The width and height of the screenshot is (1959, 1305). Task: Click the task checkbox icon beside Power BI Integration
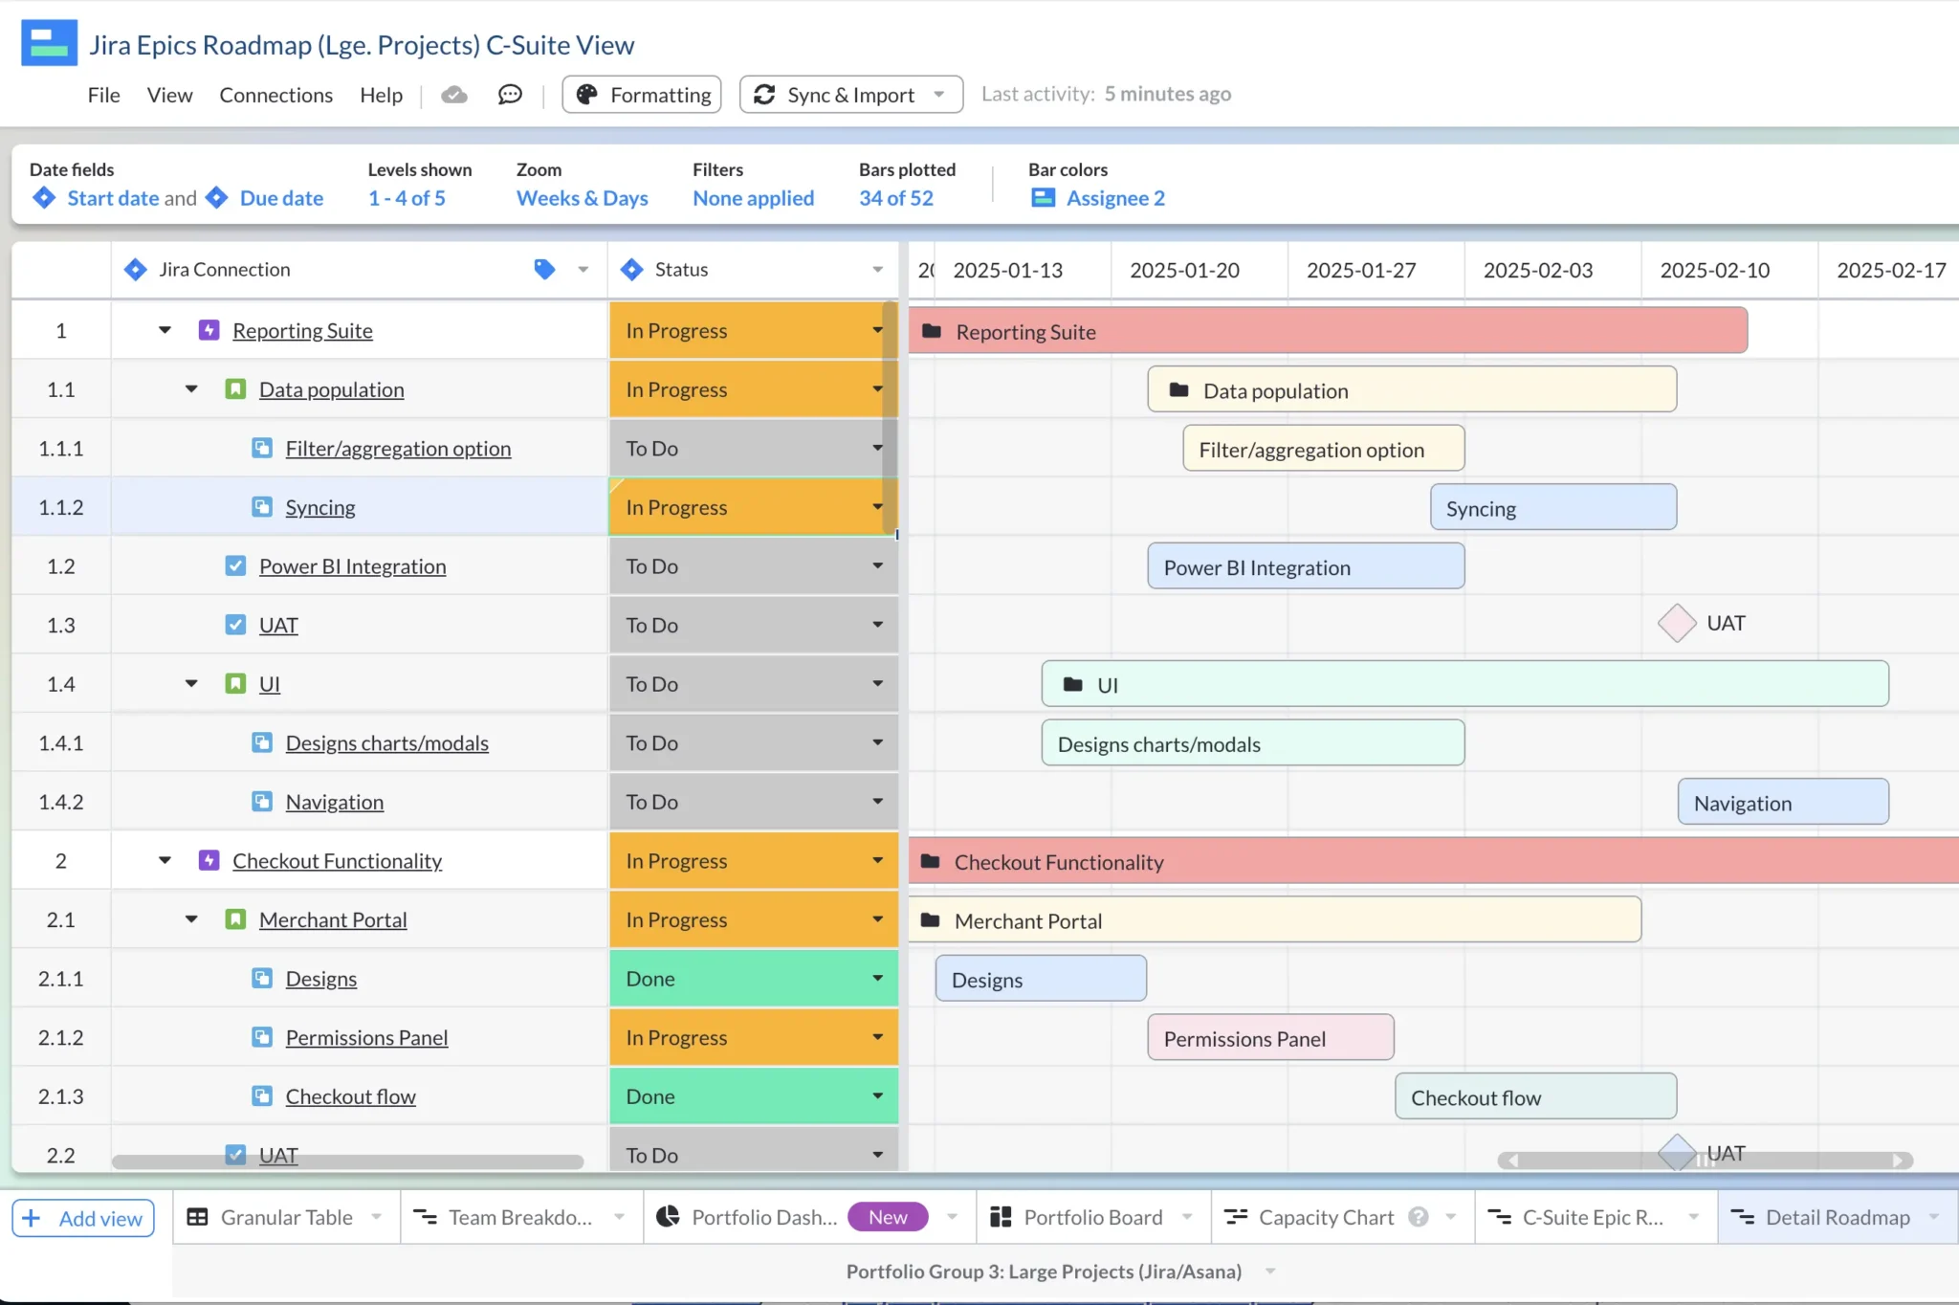click(x=235, y=565)
